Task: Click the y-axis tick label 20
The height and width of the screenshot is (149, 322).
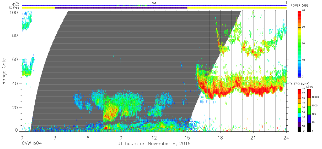Action: (15, 107)
